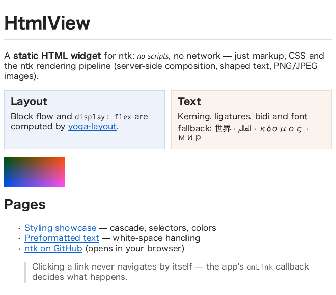This screenshot has width=336, height=295.
Task: Click the Chinese characters 世界
Action: click(223, 128)
